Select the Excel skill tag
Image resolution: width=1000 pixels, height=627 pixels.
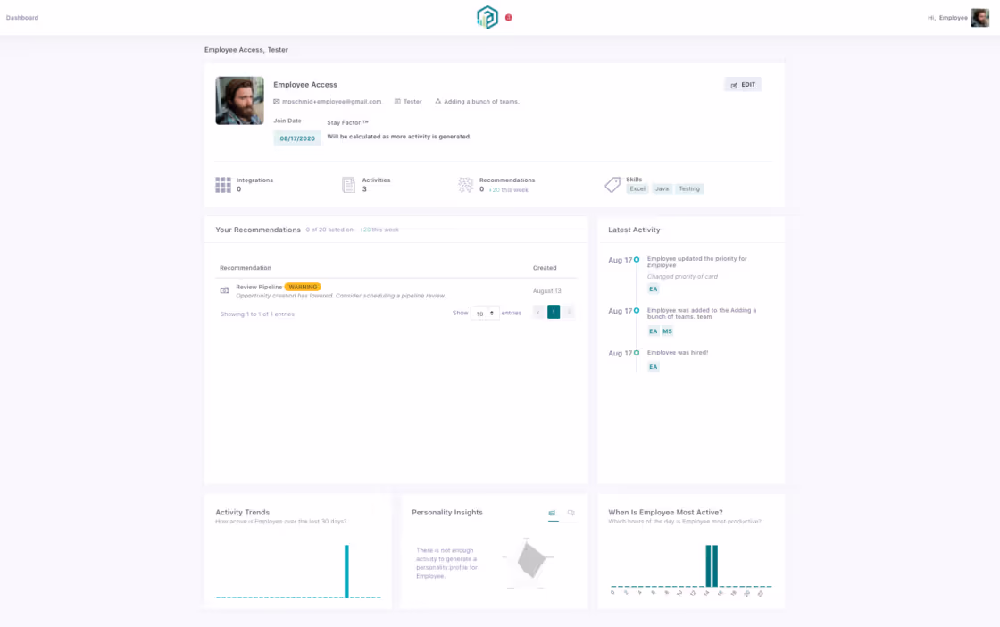637,188
